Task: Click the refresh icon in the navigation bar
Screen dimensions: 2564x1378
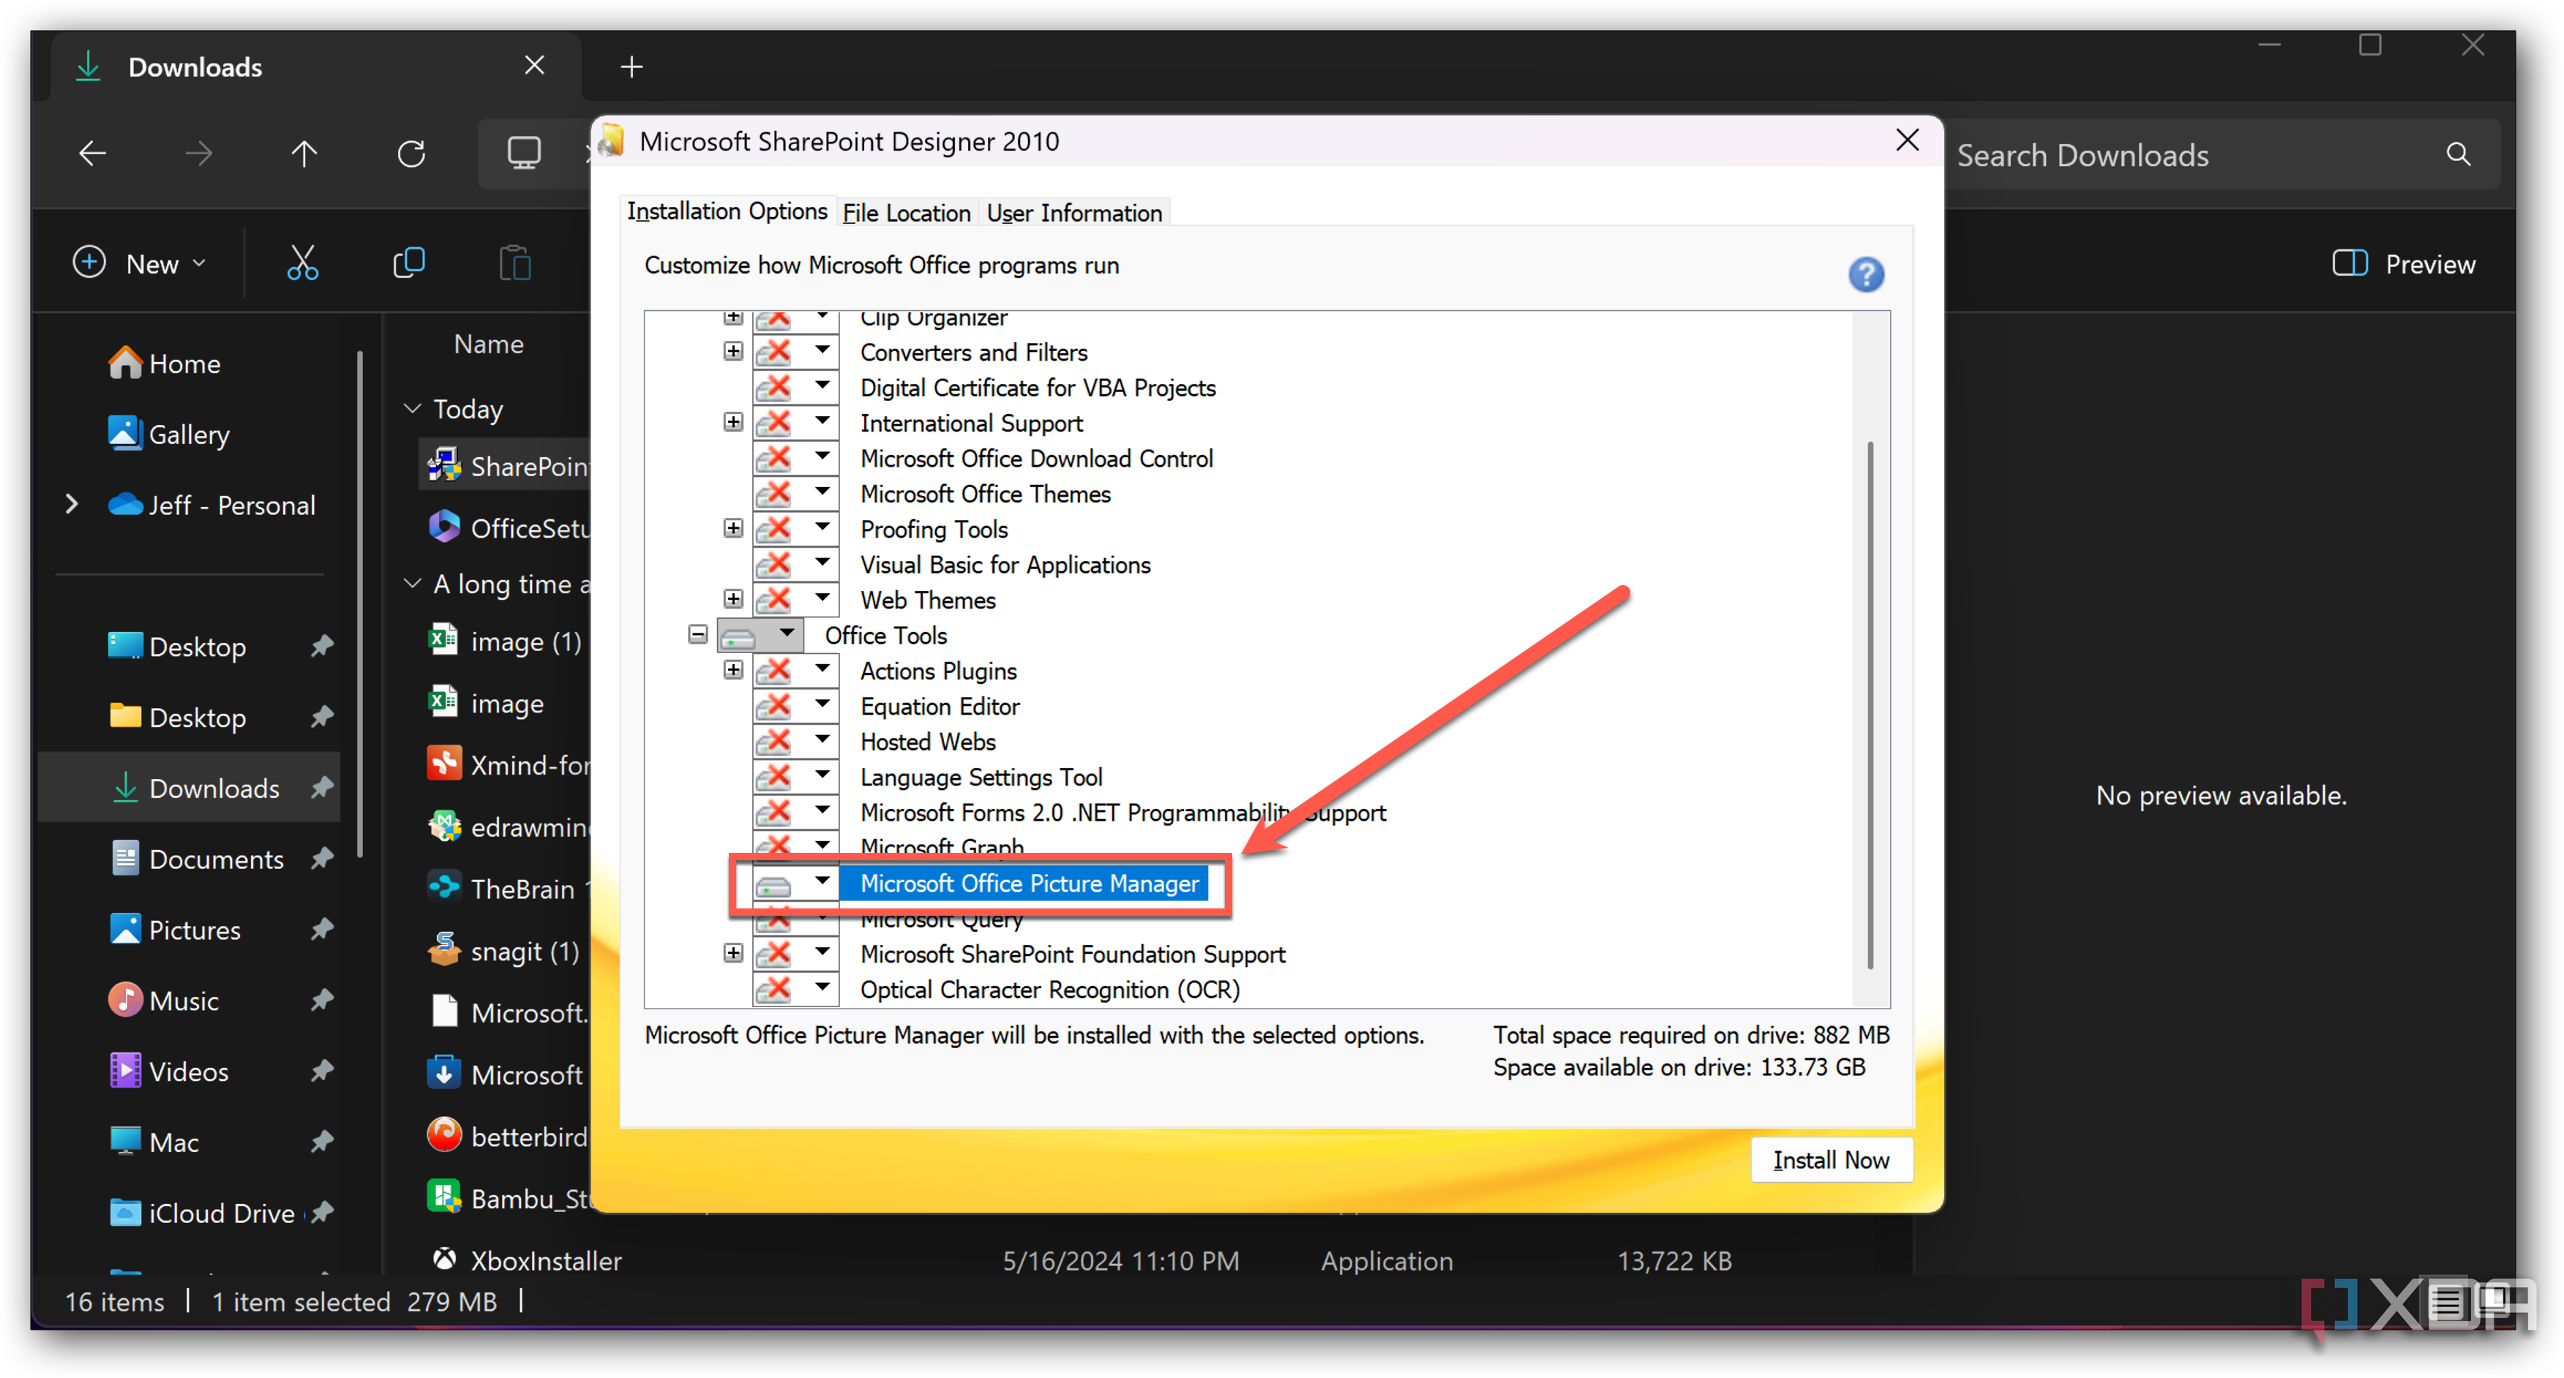Action: point(411,153)
